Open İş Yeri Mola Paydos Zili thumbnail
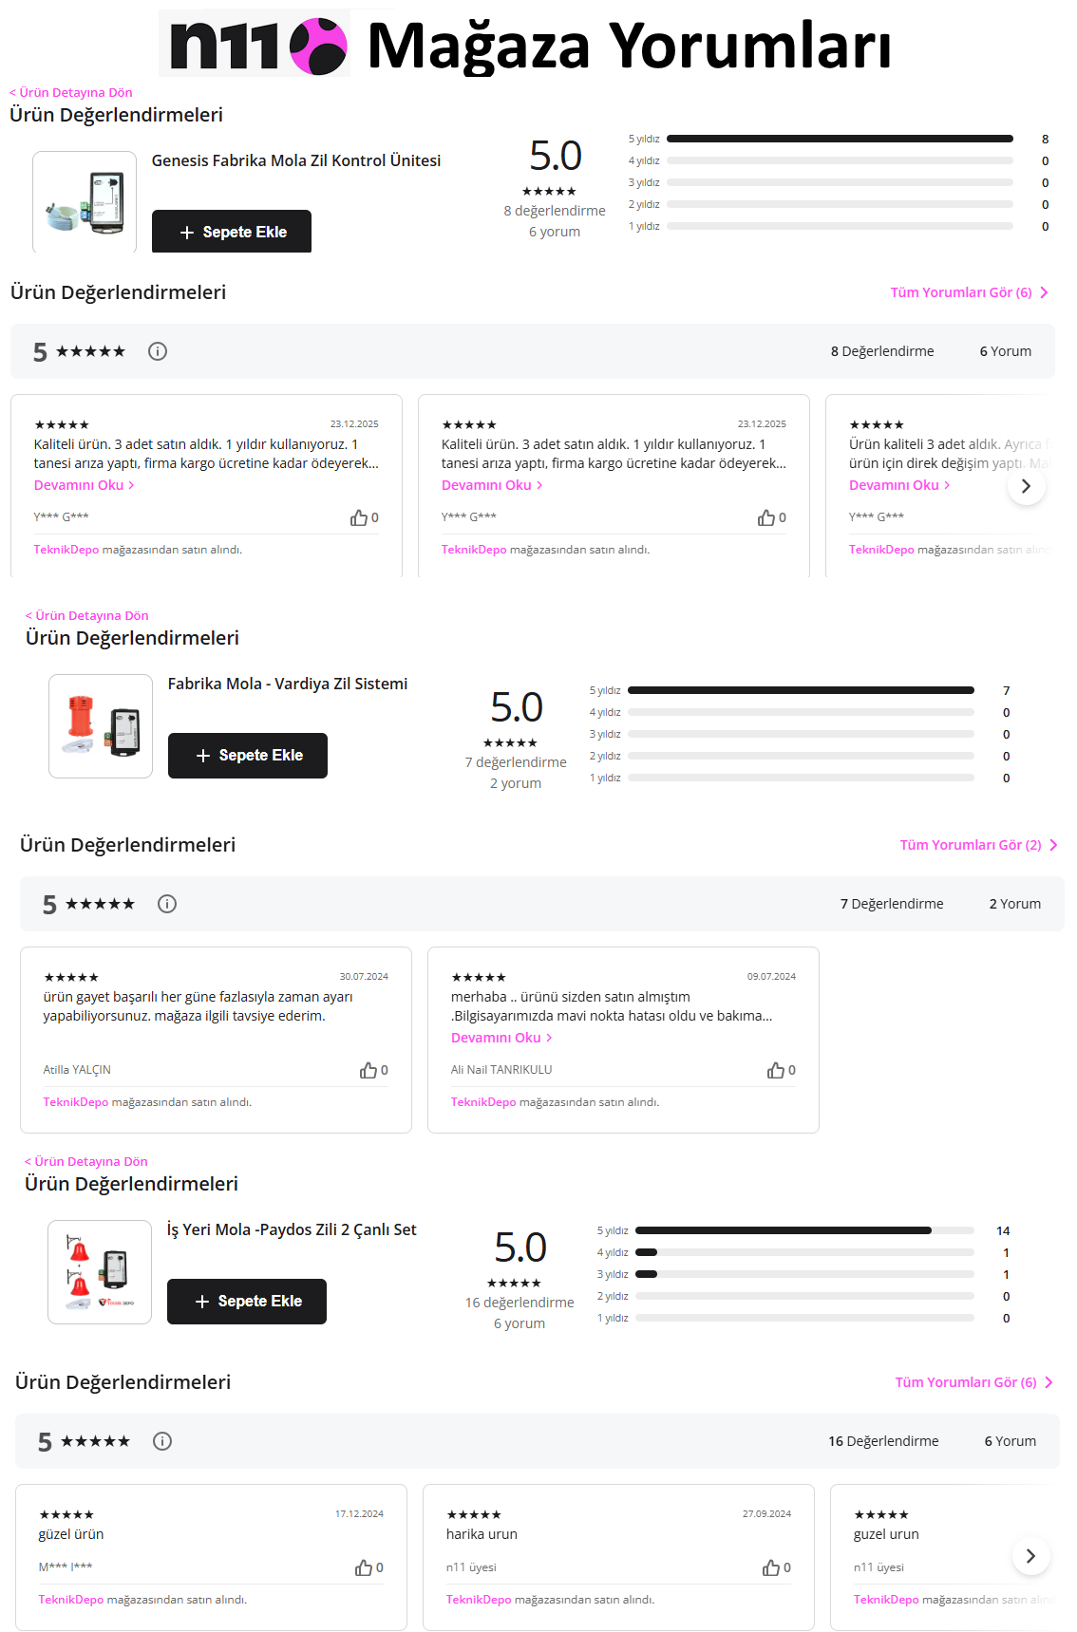Screen dimensions: 1077x1632 click(100, 1271)
